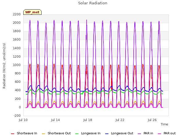Select the Longwave Out legend label
The image size is (186, 139).
click(122, 133)
